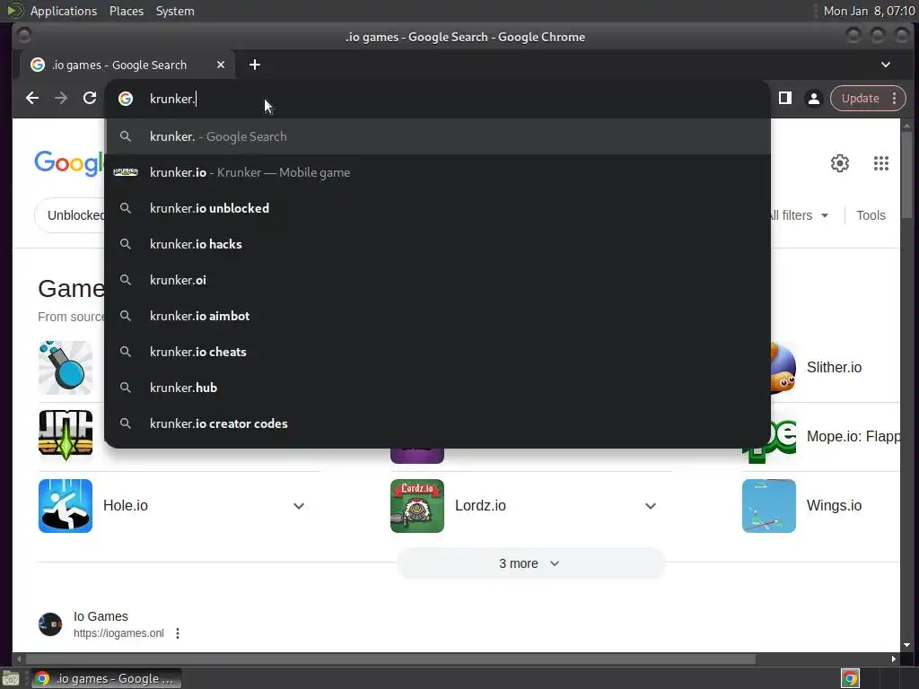Click the horizontal scrollbar thumb
919x689 pixels.
389,659
